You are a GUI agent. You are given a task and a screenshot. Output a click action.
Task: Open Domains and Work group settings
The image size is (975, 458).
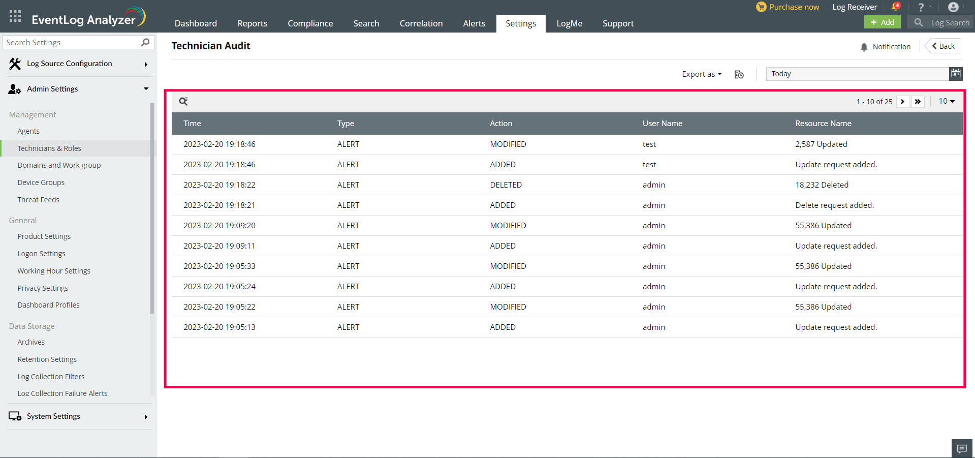pyautogui.click(x=59, y=165)
